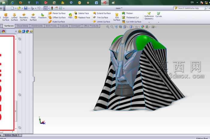This screenshot has height=139, width=210.
Task: Click the Undo icon
Action: [x=39, y=8]
